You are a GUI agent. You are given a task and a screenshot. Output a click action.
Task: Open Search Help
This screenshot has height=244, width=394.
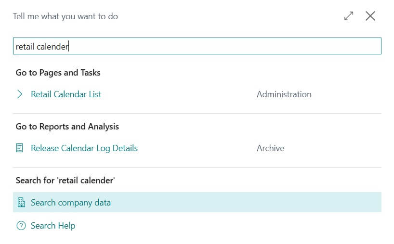pyautogui.click(x=53, y=226)
